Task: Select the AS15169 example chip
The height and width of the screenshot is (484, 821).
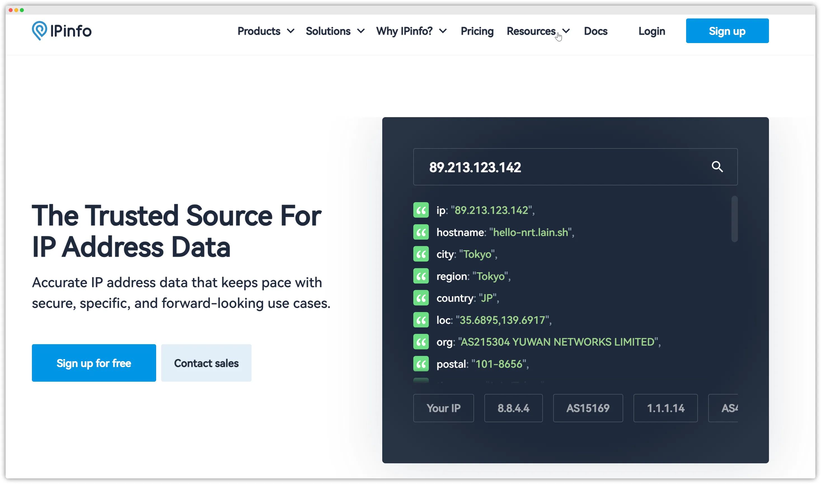Action: click(x=588, y=408)
